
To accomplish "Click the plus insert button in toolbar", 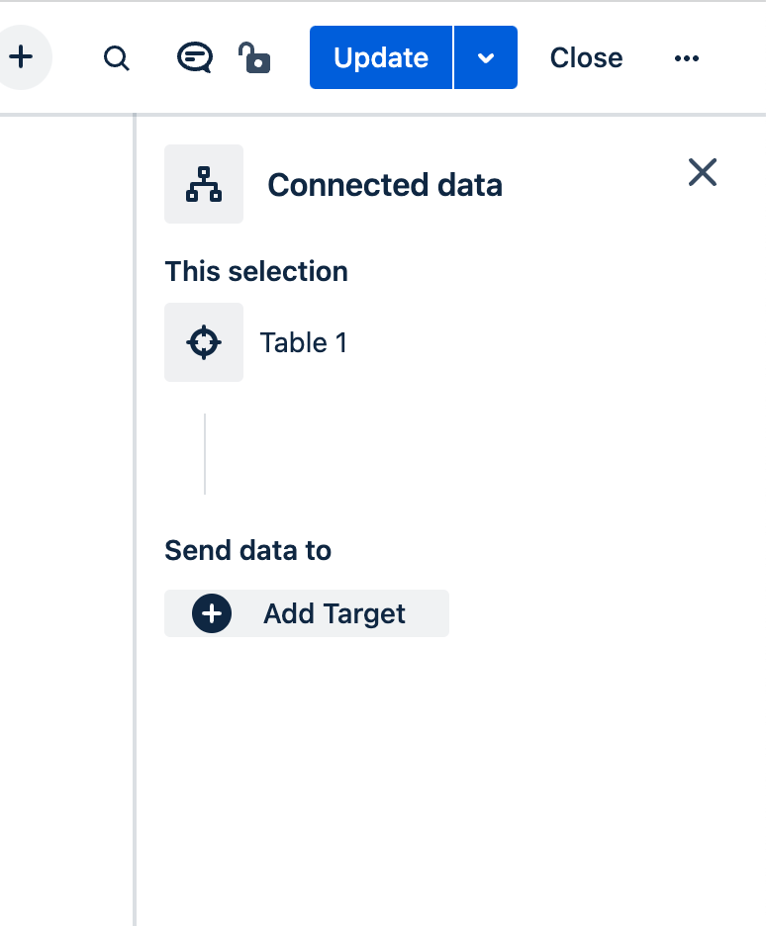I will pyautogui.click(x=21, y=57).
